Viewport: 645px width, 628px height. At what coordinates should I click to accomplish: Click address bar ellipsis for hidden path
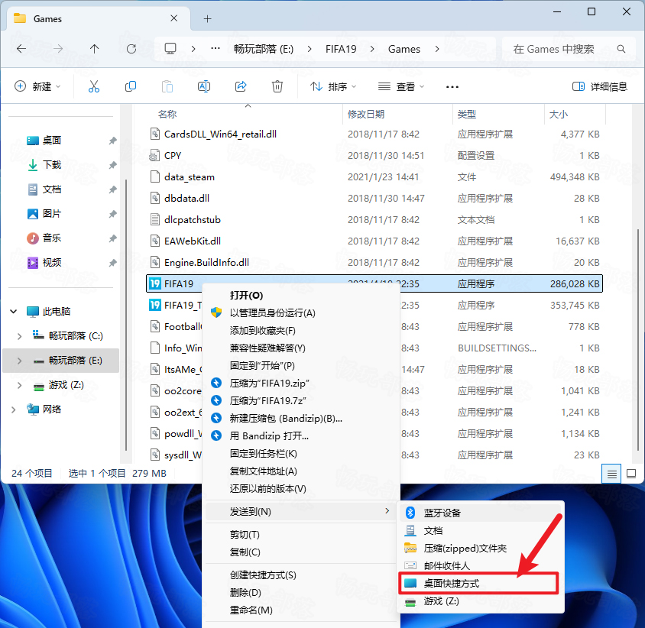216,49
